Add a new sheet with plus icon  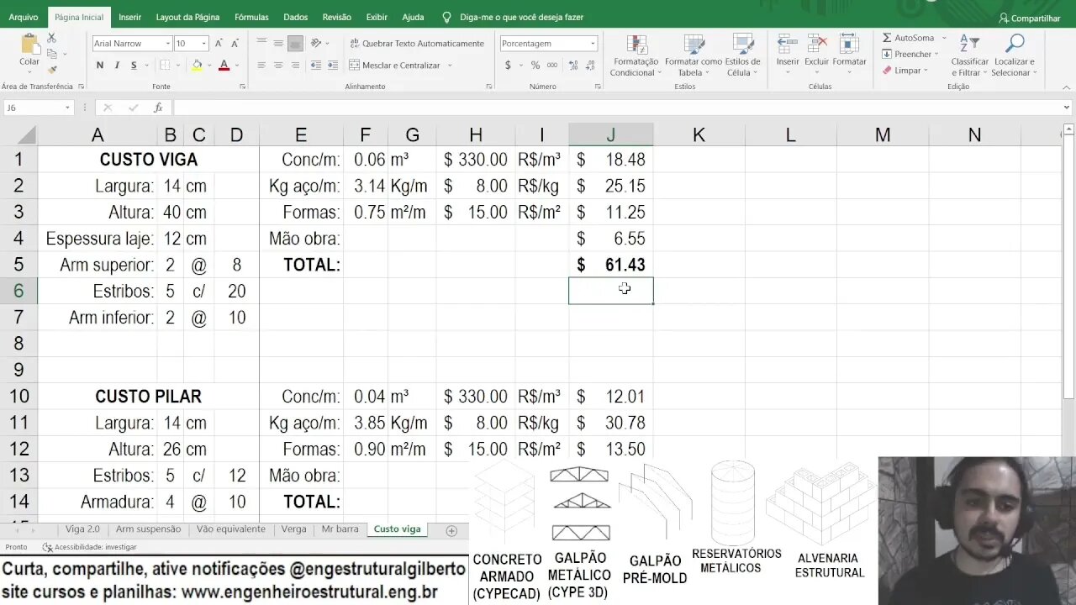451,530
